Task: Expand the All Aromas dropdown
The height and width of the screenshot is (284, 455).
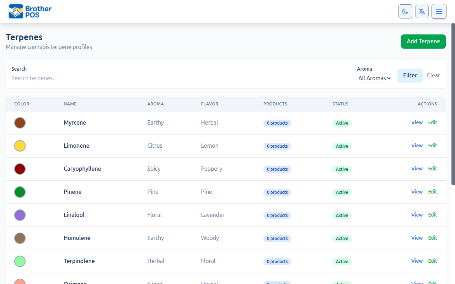Action: pos(374,78)
